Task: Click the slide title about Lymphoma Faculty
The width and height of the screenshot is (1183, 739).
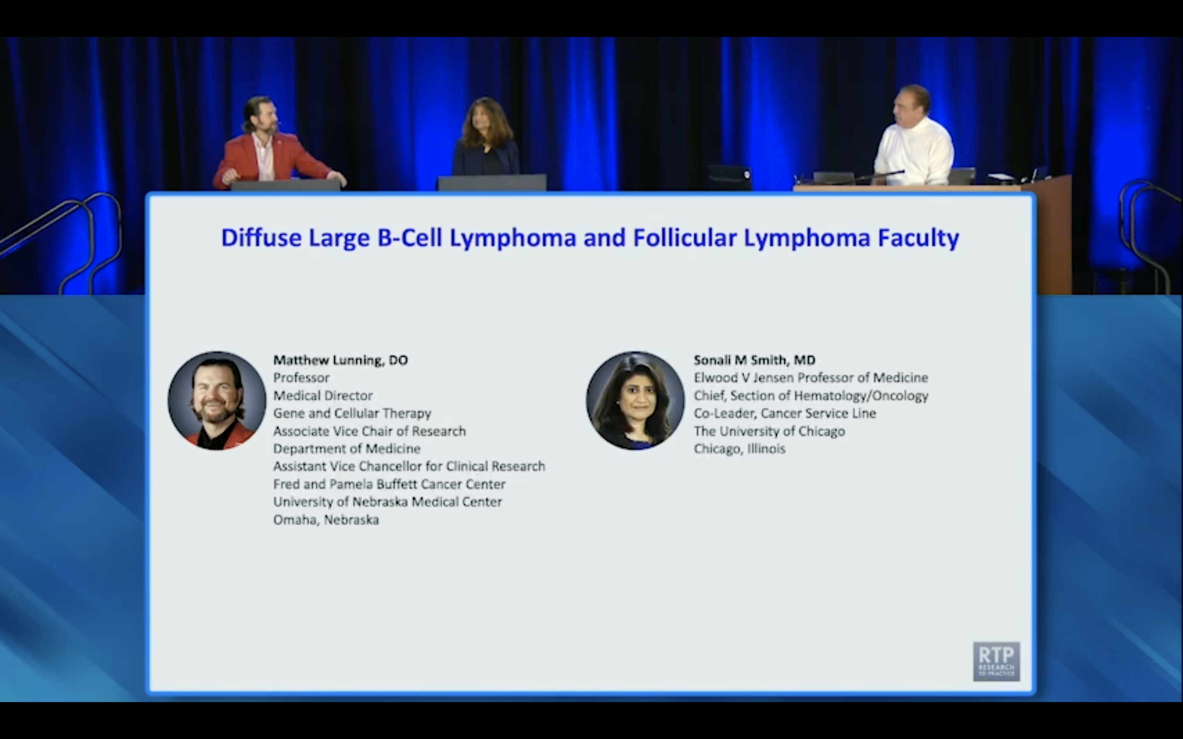Action: [589, 238]
